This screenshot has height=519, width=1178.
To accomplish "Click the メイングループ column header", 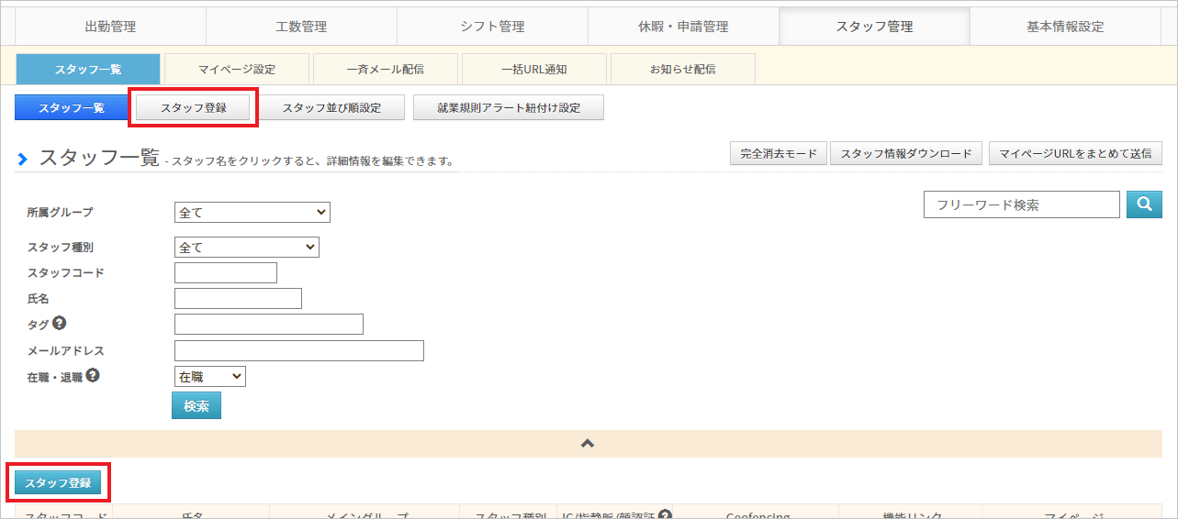I will [365, 513].
